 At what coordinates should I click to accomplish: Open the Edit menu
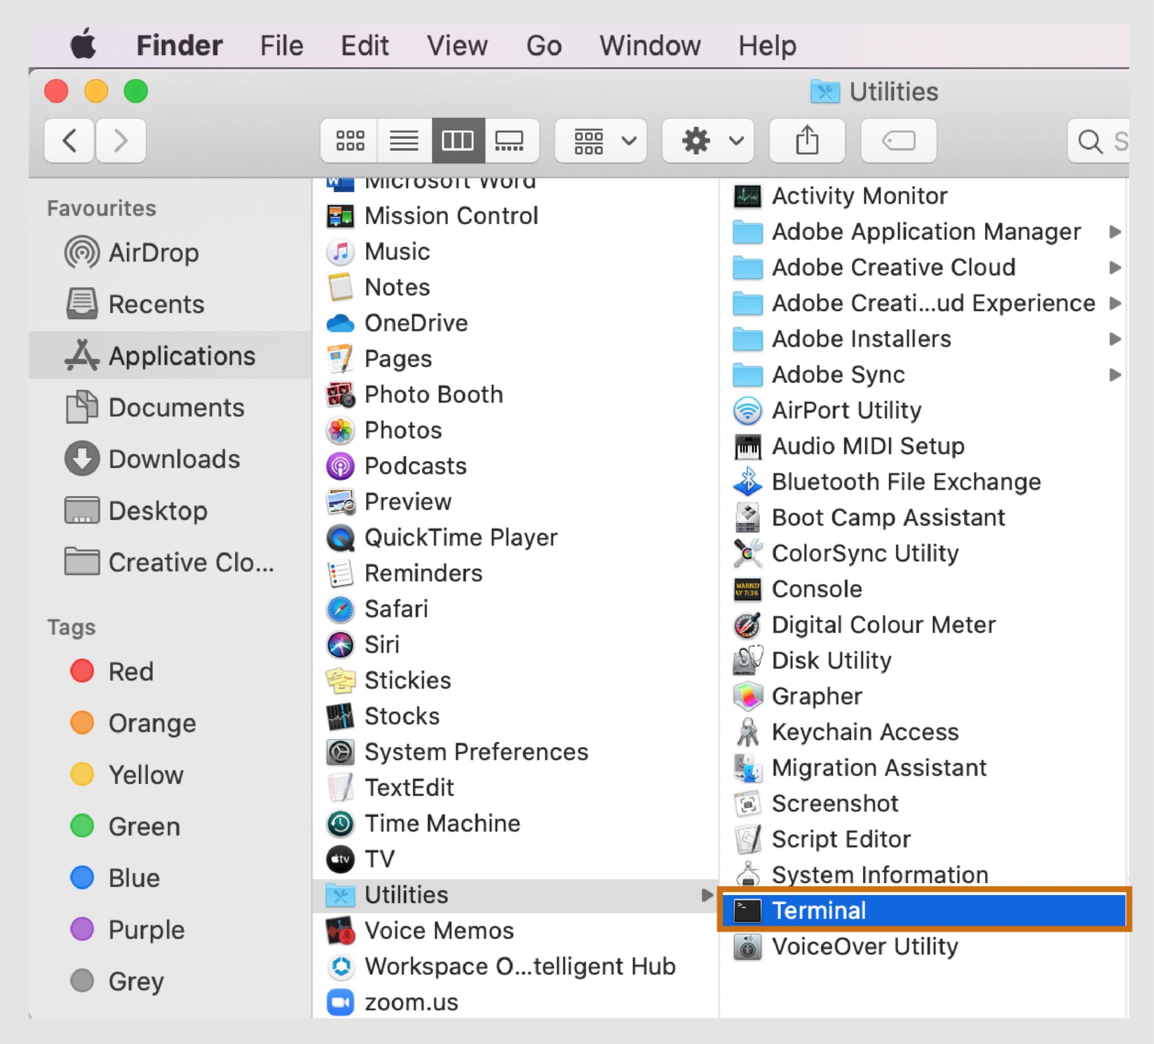(x=365, y=46)
